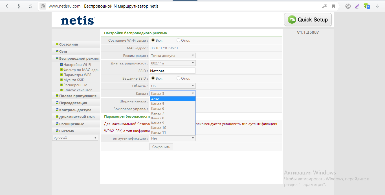Go back with the browser back arrow
The width and height of the screenshot is (385, 195).
[x=8, y=6]
